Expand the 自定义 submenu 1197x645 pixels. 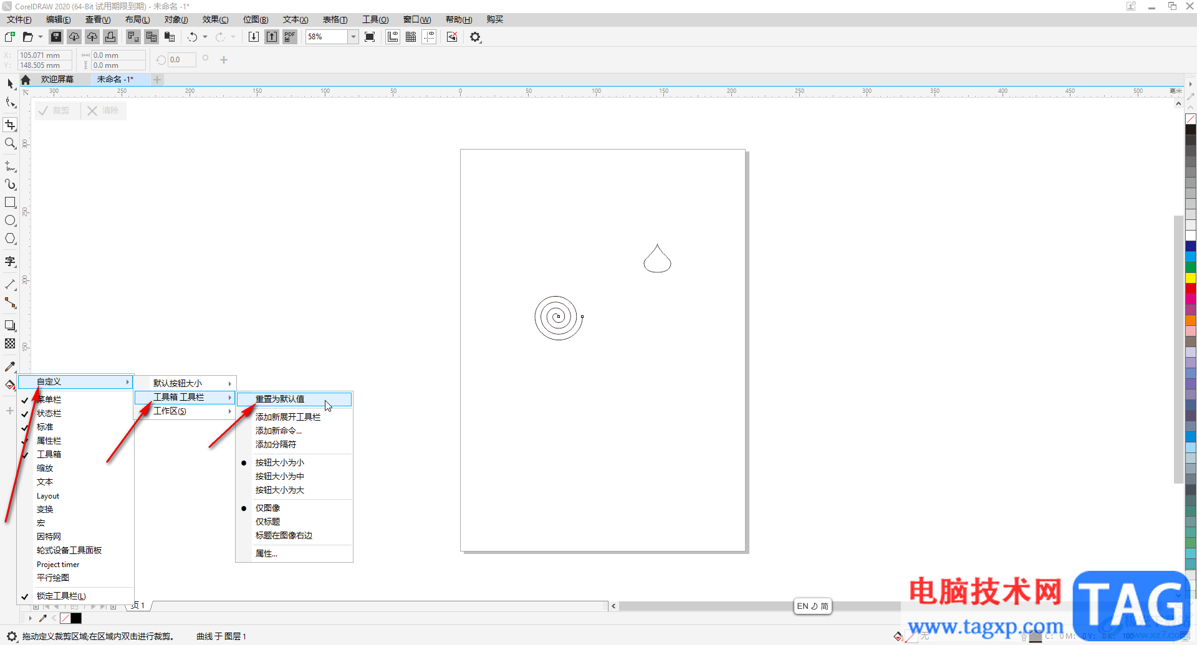coord(75,381)
